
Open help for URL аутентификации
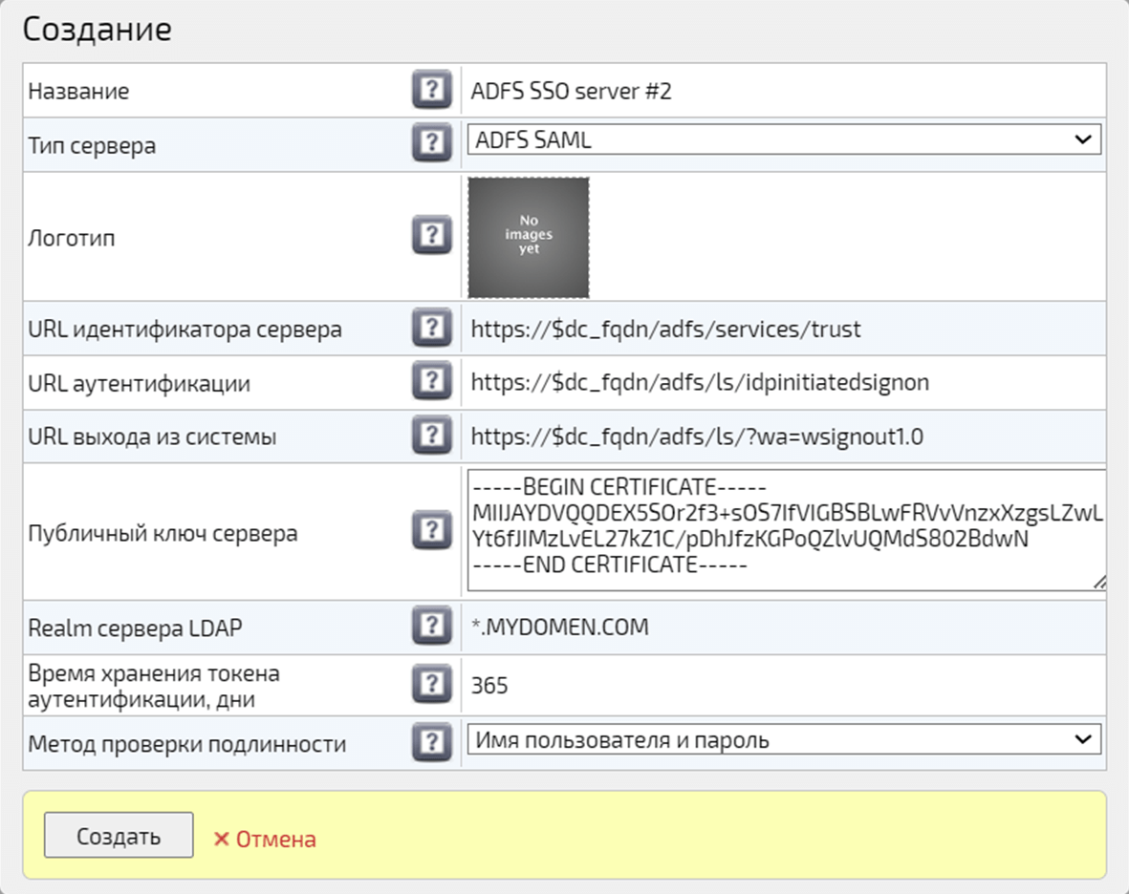431,383
